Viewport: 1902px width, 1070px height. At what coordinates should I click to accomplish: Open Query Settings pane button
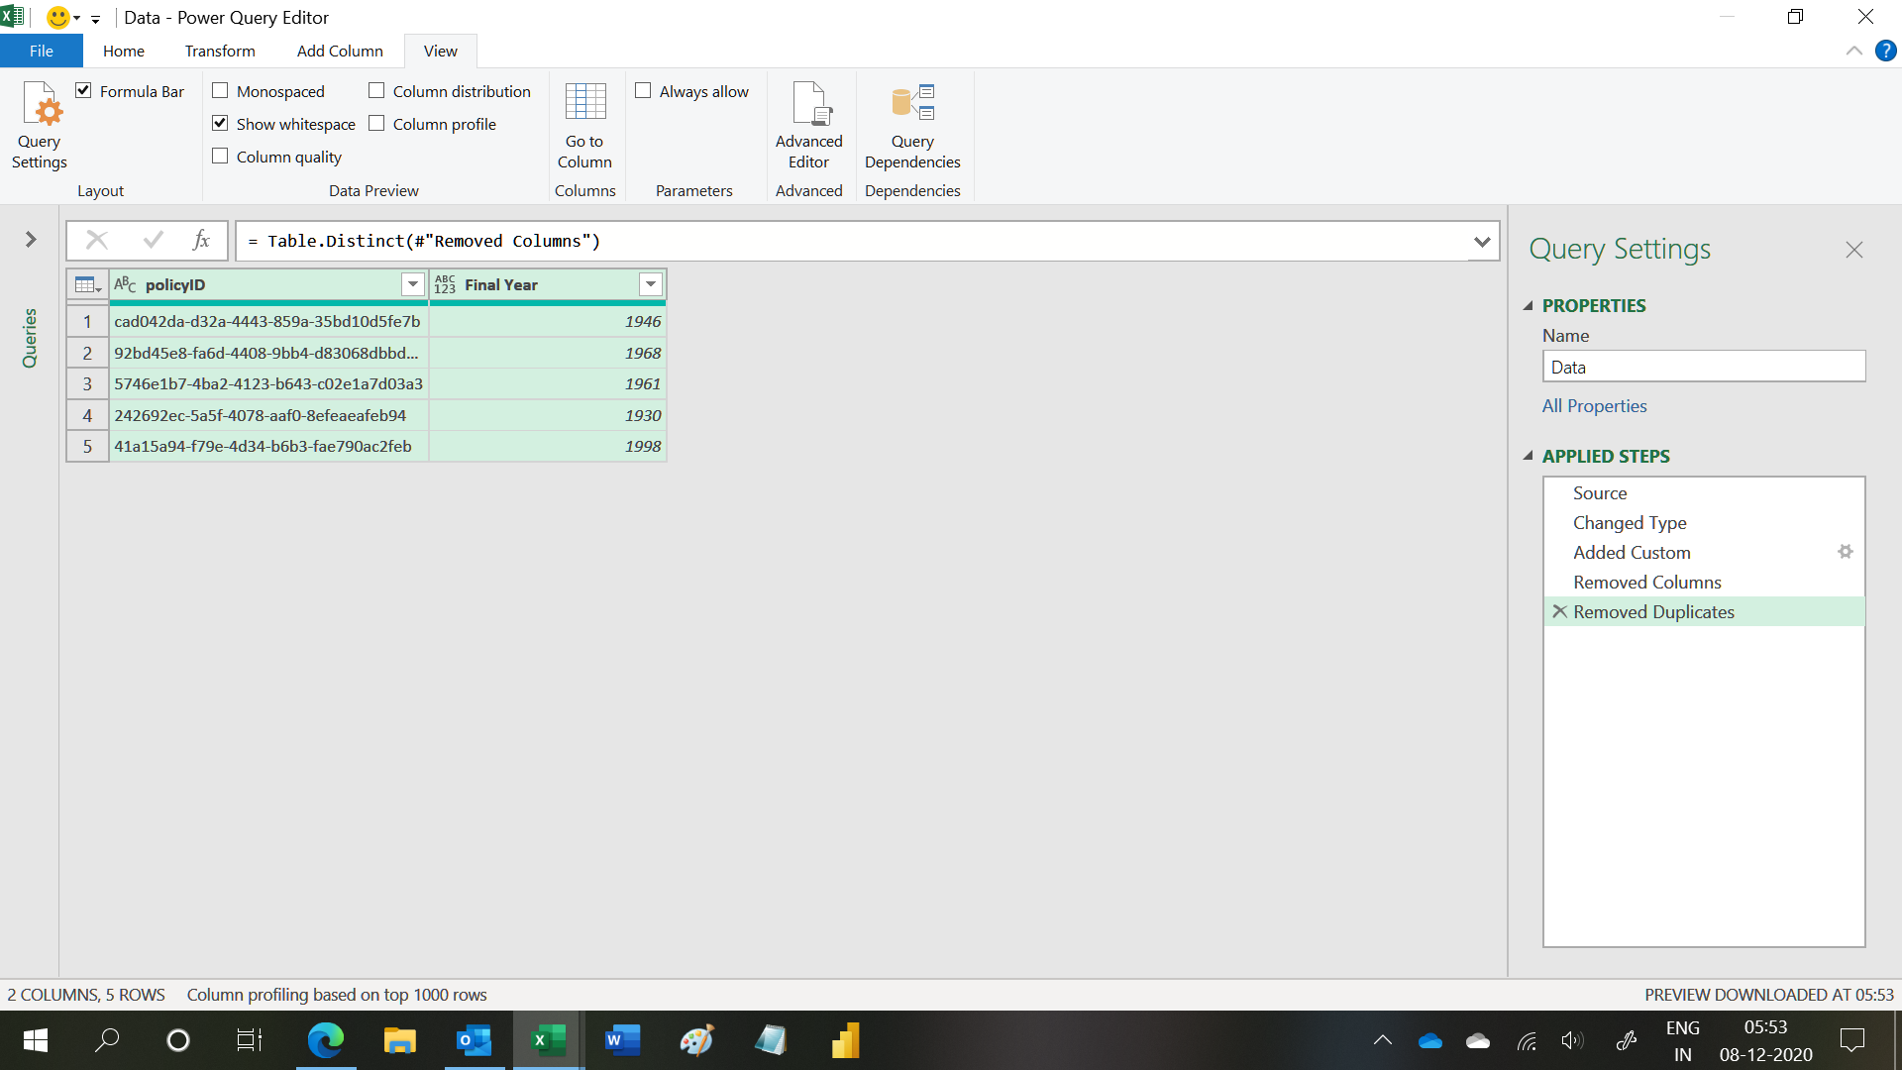(x=40, y=126)
